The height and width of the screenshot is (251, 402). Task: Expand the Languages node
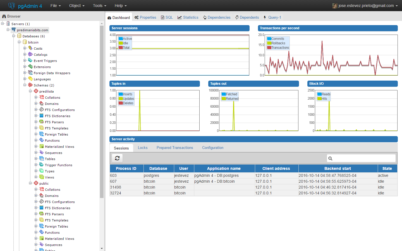pyautogui.click(x=25, y=79)
